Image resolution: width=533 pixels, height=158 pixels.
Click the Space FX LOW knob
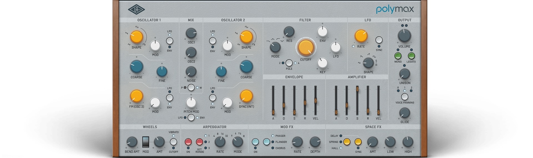click(390, 142)
